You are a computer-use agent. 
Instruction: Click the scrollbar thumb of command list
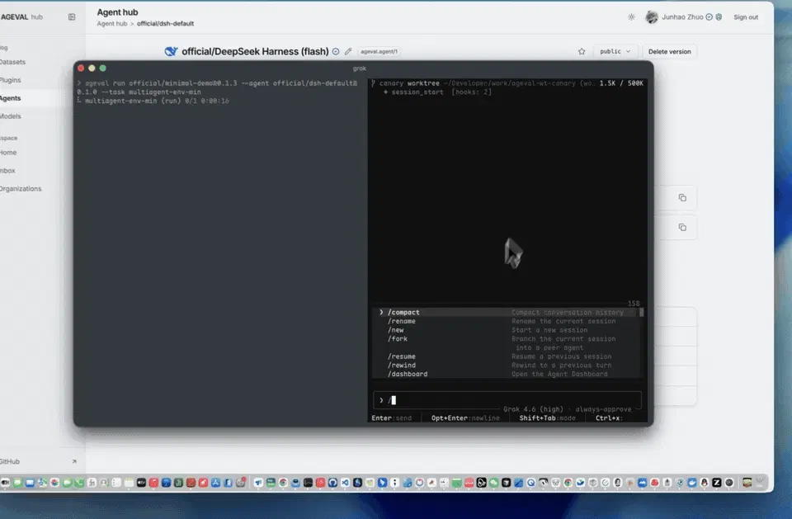pos(642,313)
